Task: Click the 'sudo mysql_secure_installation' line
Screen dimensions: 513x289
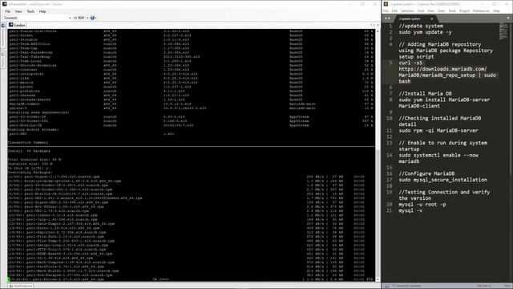Action: [x=442, y=180]
